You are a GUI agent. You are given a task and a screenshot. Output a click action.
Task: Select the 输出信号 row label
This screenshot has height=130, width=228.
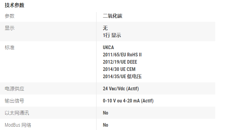(x=15, y=101)
